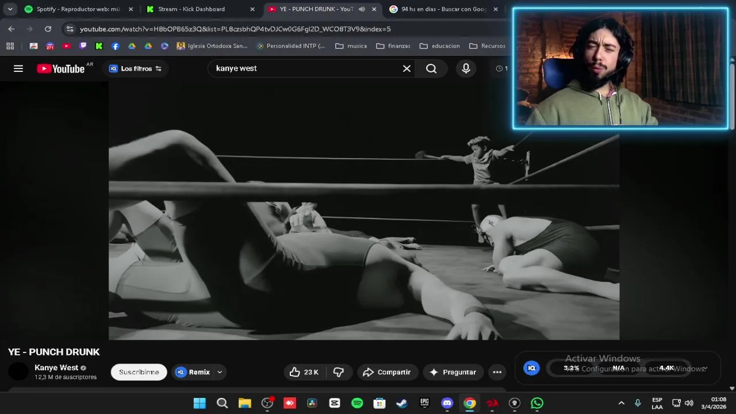Click the Remix button

(192, 372)
